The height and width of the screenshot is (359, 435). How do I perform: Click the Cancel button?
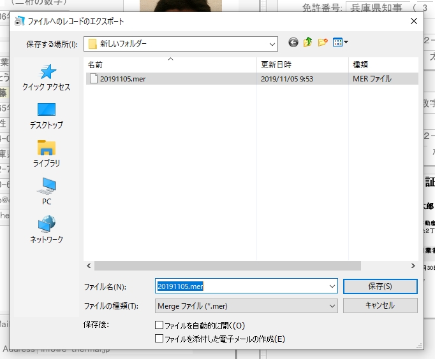(x=380, y=306)
